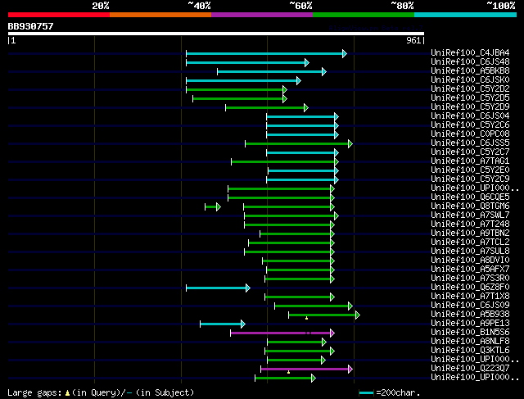Click the arrowhead ending the A5B938 bar
This screenshot has width=524, height=399.
pyautogui.click(x=358, y=315)
